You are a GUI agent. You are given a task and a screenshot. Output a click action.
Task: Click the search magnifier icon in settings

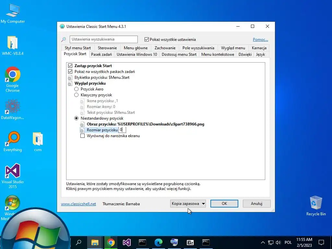point(64,39)
